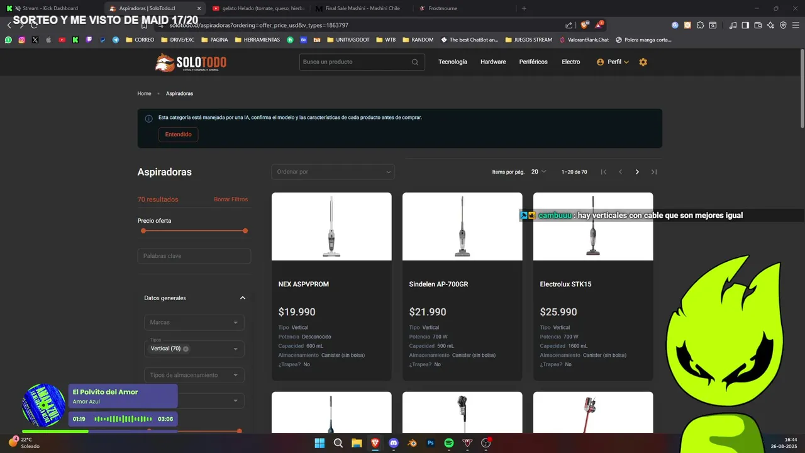Click the browser address bar URL
The image size is (805, 453).
click(259, 25)
